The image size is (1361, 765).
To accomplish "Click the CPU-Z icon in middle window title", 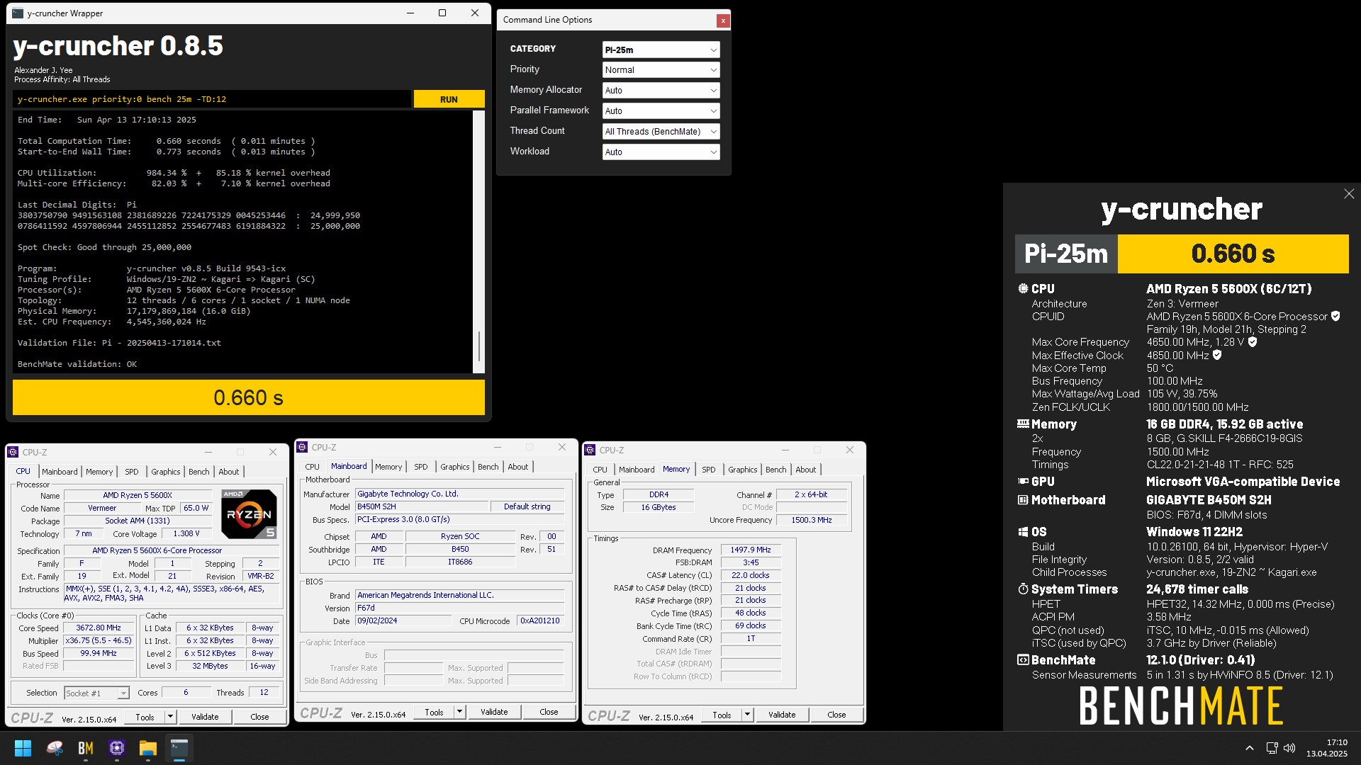I will click(x=302, y=447).
